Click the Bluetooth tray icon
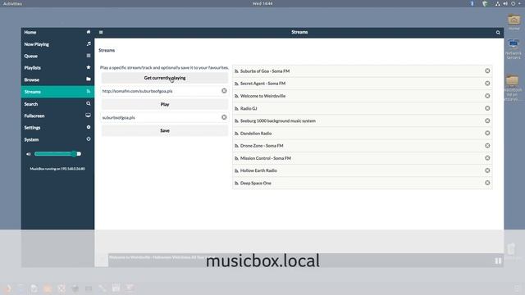Image resolution: width=525 pixels, height=295 pixels. click(472, 3)
